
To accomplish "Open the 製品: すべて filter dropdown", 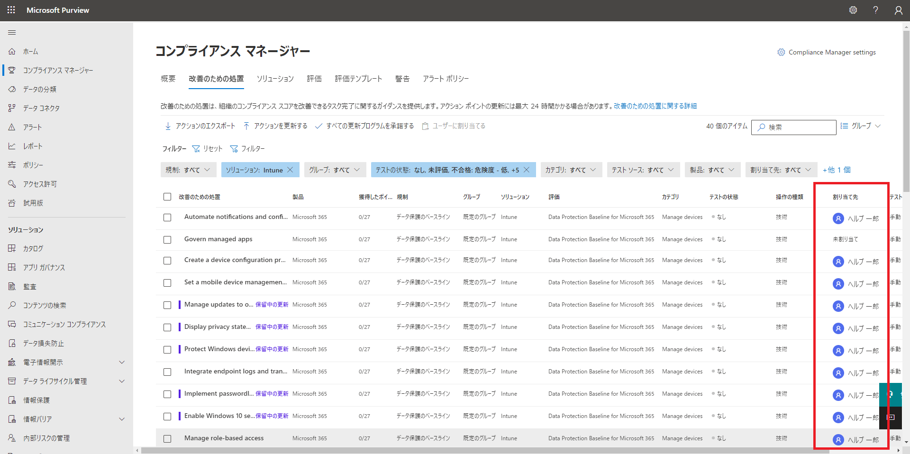I will (x=712, y=170).
